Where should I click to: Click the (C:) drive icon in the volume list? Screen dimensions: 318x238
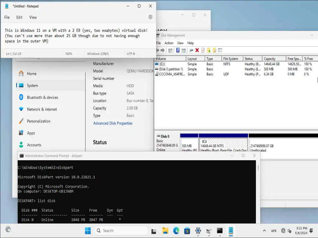(x=157, y=64)
